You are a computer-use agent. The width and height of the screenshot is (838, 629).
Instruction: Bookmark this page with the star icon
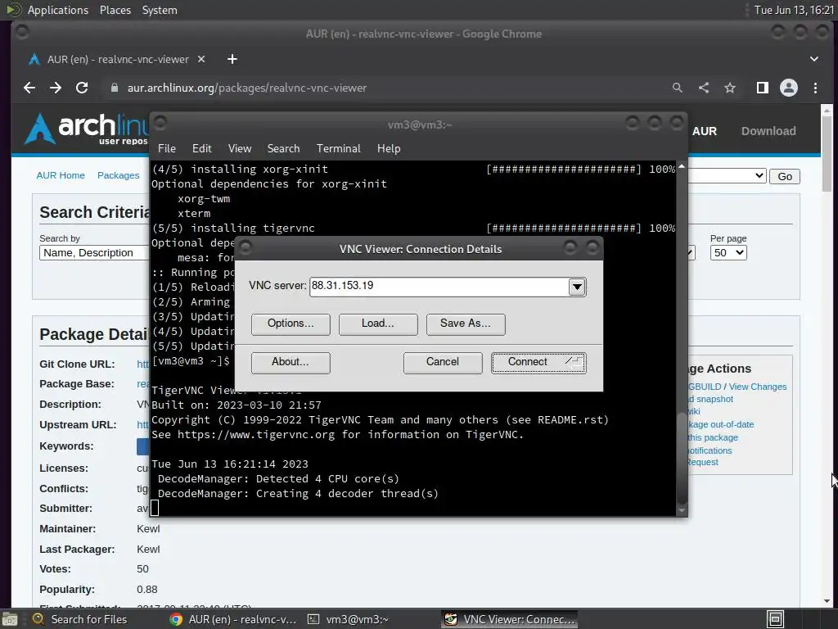tap(730, 88)
